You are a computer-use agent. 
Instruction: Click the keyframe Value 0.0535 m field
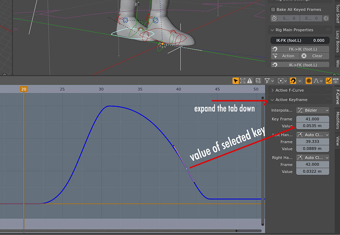tap(312, 126)
